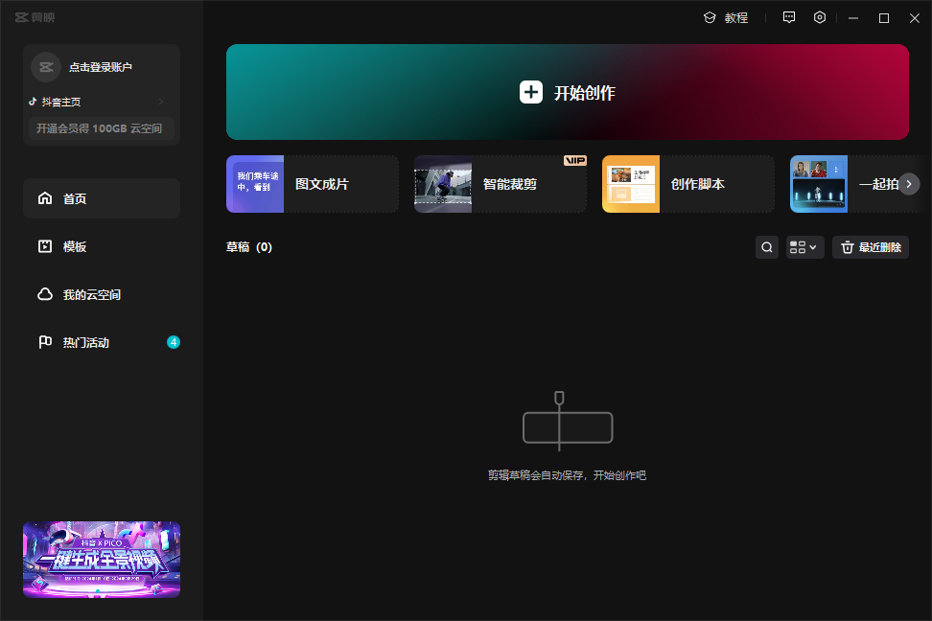Screen dimensions: 932x621
Task: Click the empty drafts timeline illustration
Action: pos(568,421)
